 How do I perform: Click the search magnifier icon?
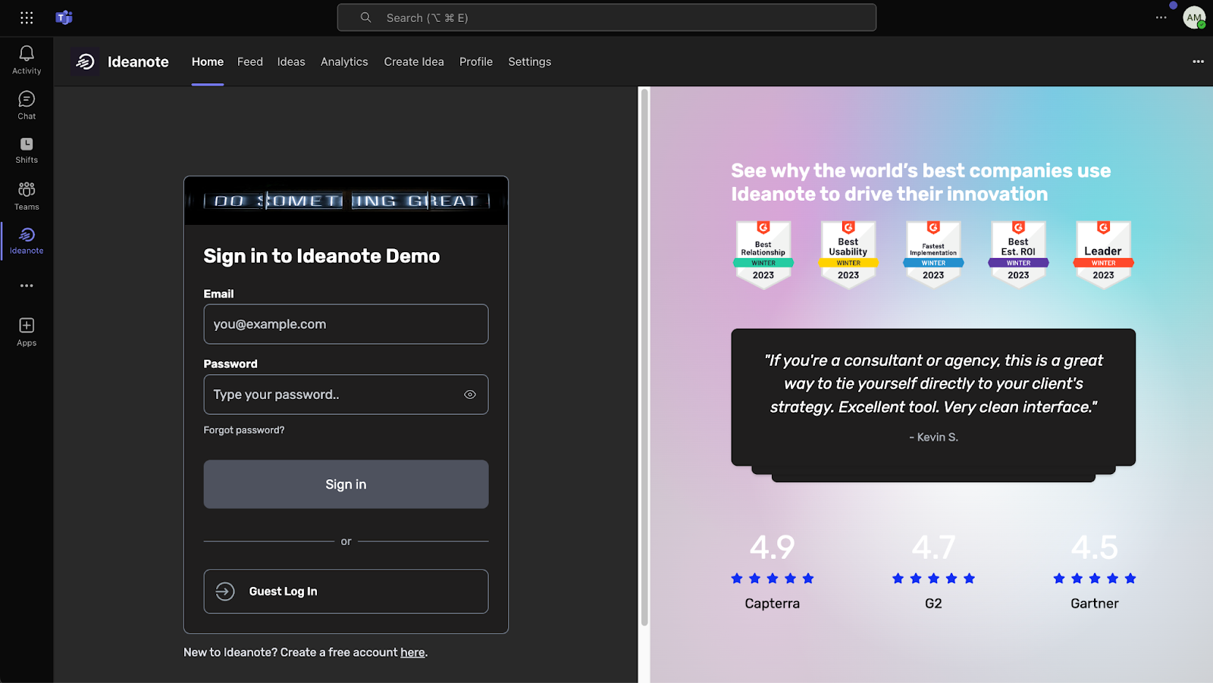click(x=365, y=17)
